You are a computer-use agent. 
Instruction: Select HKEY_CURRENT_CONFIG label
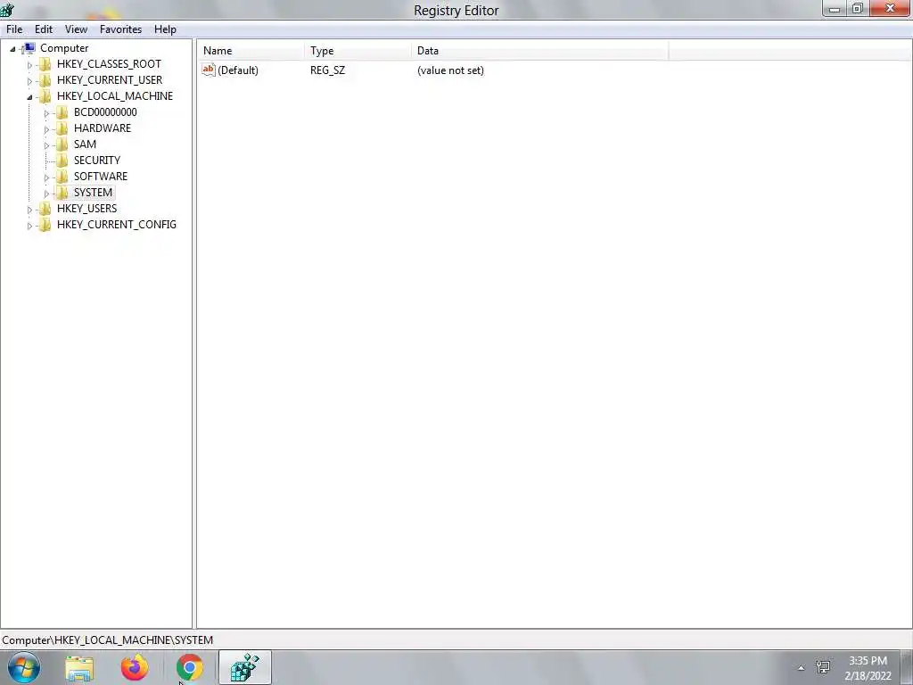click(117, 224)
